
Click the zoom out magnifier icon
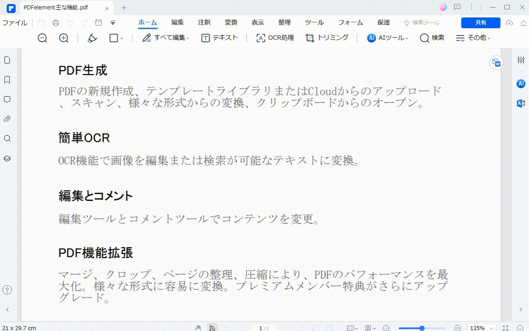[x=42, y=38]
